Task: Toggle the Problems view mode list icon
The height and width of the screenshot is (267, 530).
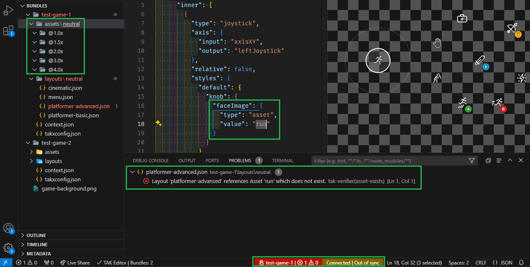Action: pos(499,161)
